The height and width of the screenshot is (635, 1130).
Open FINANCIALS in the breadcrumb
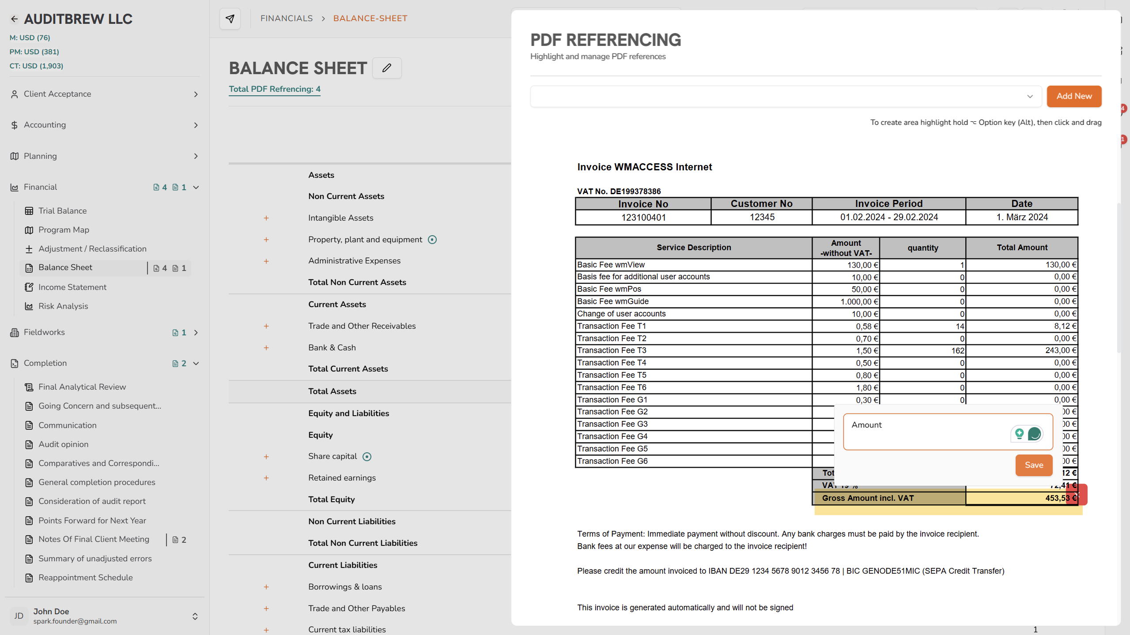pyautogui.click(x=287, y=18)
